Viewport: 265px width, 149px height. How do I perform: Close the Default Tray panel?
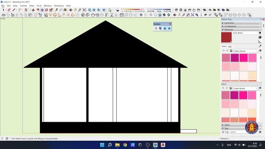(263, 19)
